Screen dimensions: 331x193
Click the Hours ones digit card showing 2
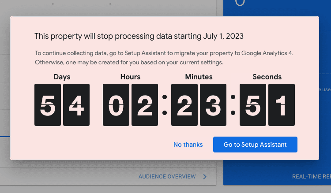tap(145, 106)
